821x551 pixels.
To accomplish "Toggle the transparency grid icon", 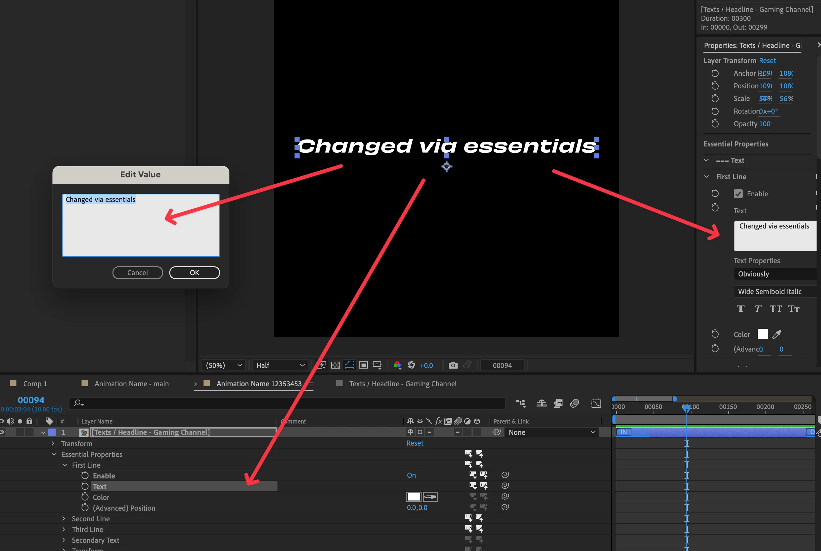I will tap(335, 365).
